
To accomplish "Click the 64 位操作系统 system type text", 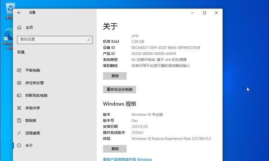I will [x=159, y=60].
